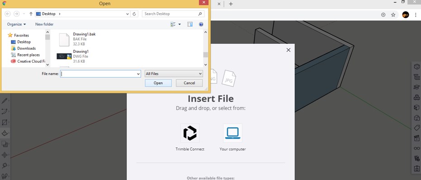Select the Tape Measure tool
The width and height of the screenshot is (421, 180).
(5, 166)
